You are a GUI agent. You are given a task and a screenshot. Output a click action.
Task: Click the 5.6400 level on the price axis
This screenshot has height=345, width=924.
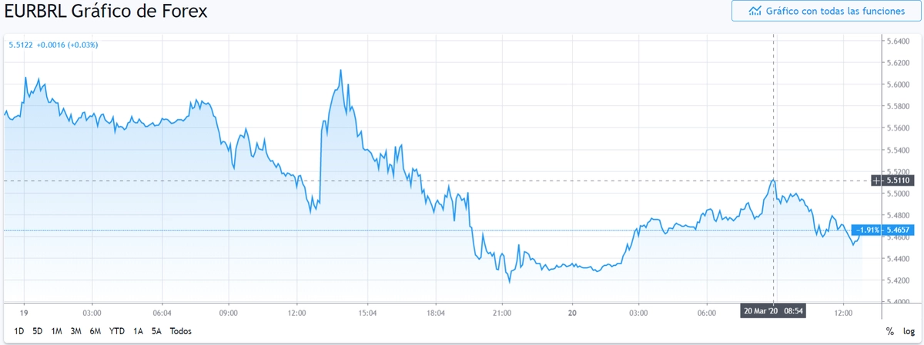click(899, 41)
